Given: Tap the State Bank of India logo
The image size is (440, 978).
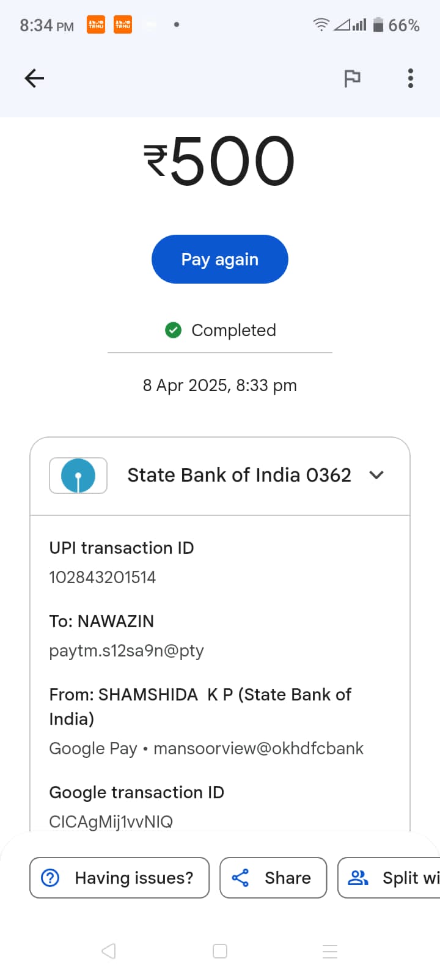Looking at the screenshot, I should tap(78, 476).
